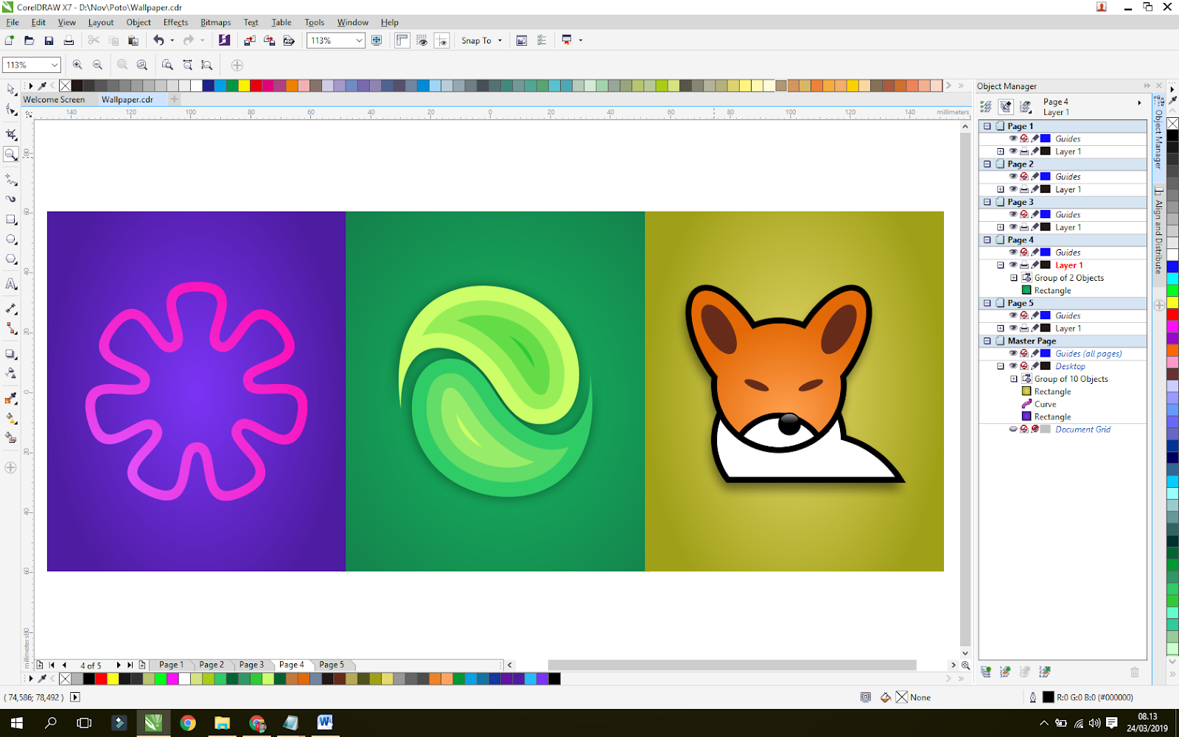1179x737 pixels.
Task: Select the Shape tool in the toolbox
Action: tap(11, 110)
